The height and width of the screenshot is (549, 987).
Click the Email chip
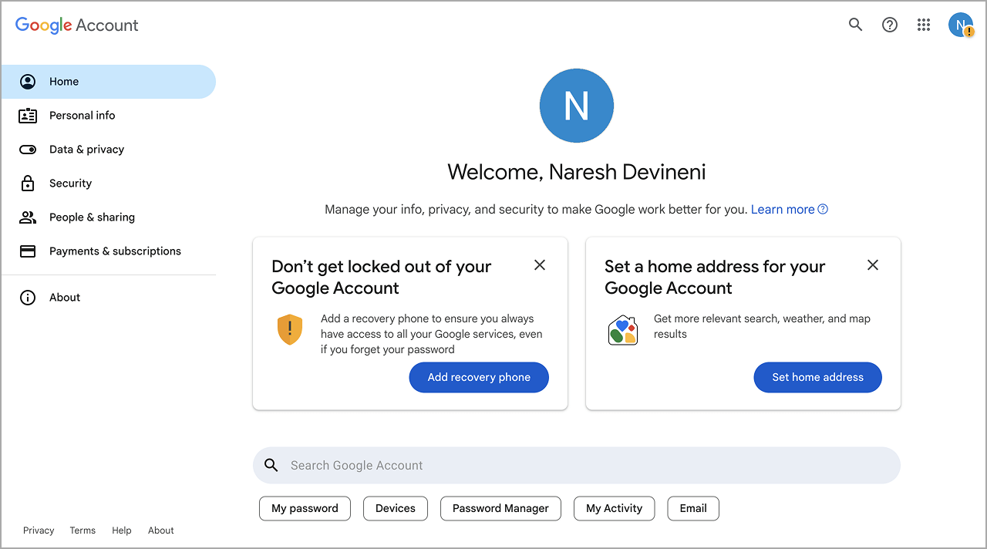pyautogui.click(x=693, y=508)
